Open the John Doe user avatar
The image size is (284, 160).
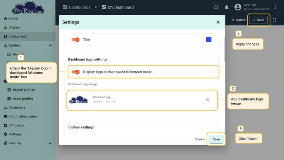238,7
